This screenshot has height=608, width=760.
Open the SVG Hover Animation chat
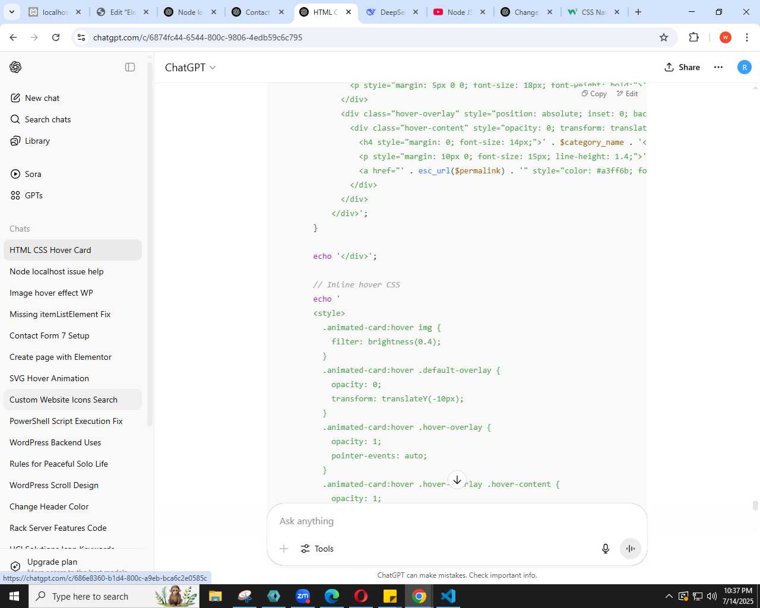pyautogui.click(x=72, y=378)
